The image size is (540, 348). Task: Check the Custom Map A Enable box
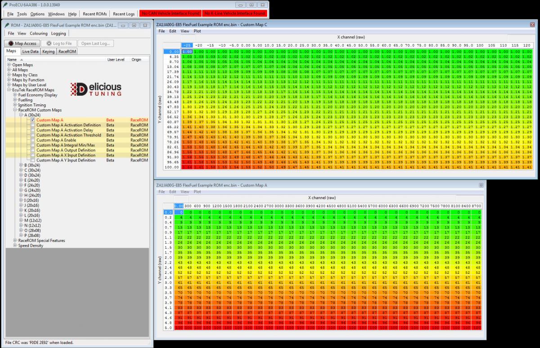pos(32,140)
